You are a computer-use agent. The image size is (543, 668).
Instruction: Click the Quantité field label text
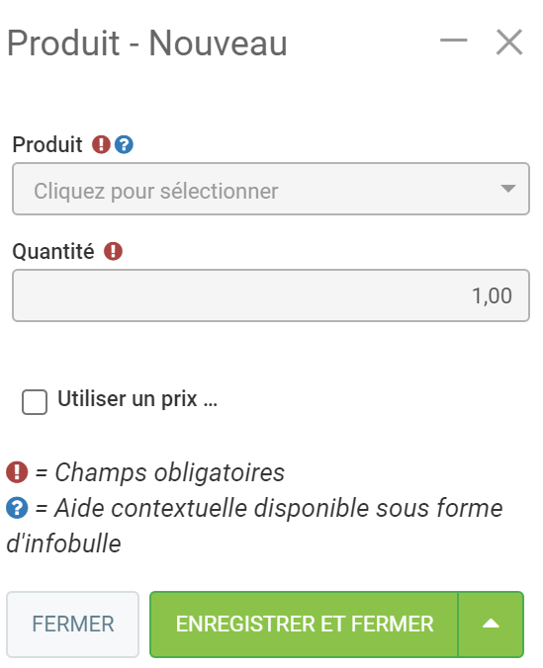point(53,251)
